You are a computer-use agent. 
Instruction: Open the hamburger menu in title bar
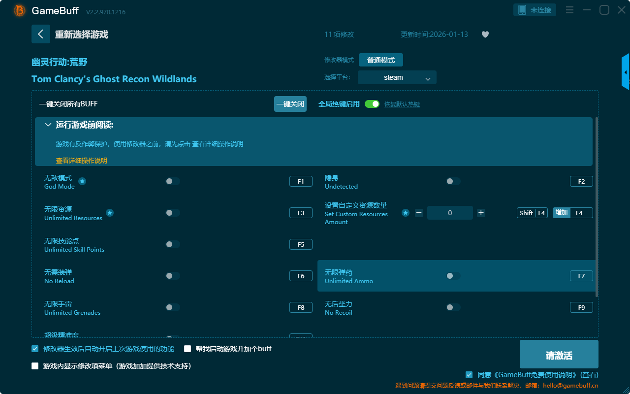[x=569, y=10]
